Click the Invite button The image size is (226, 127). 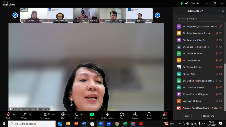pos(186,116)
